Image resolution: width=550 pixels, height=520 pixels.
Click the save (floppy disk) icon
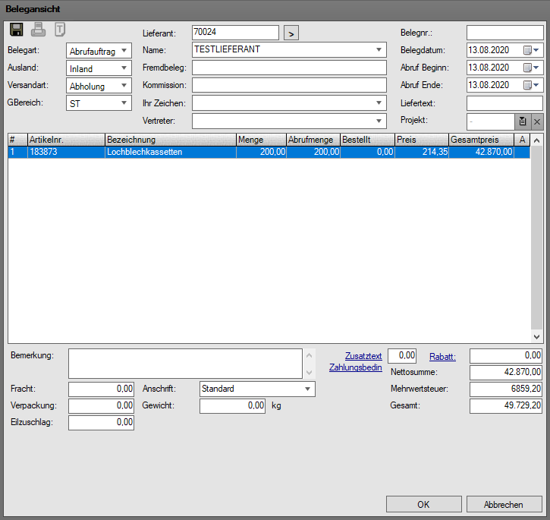tap(17, 30)
